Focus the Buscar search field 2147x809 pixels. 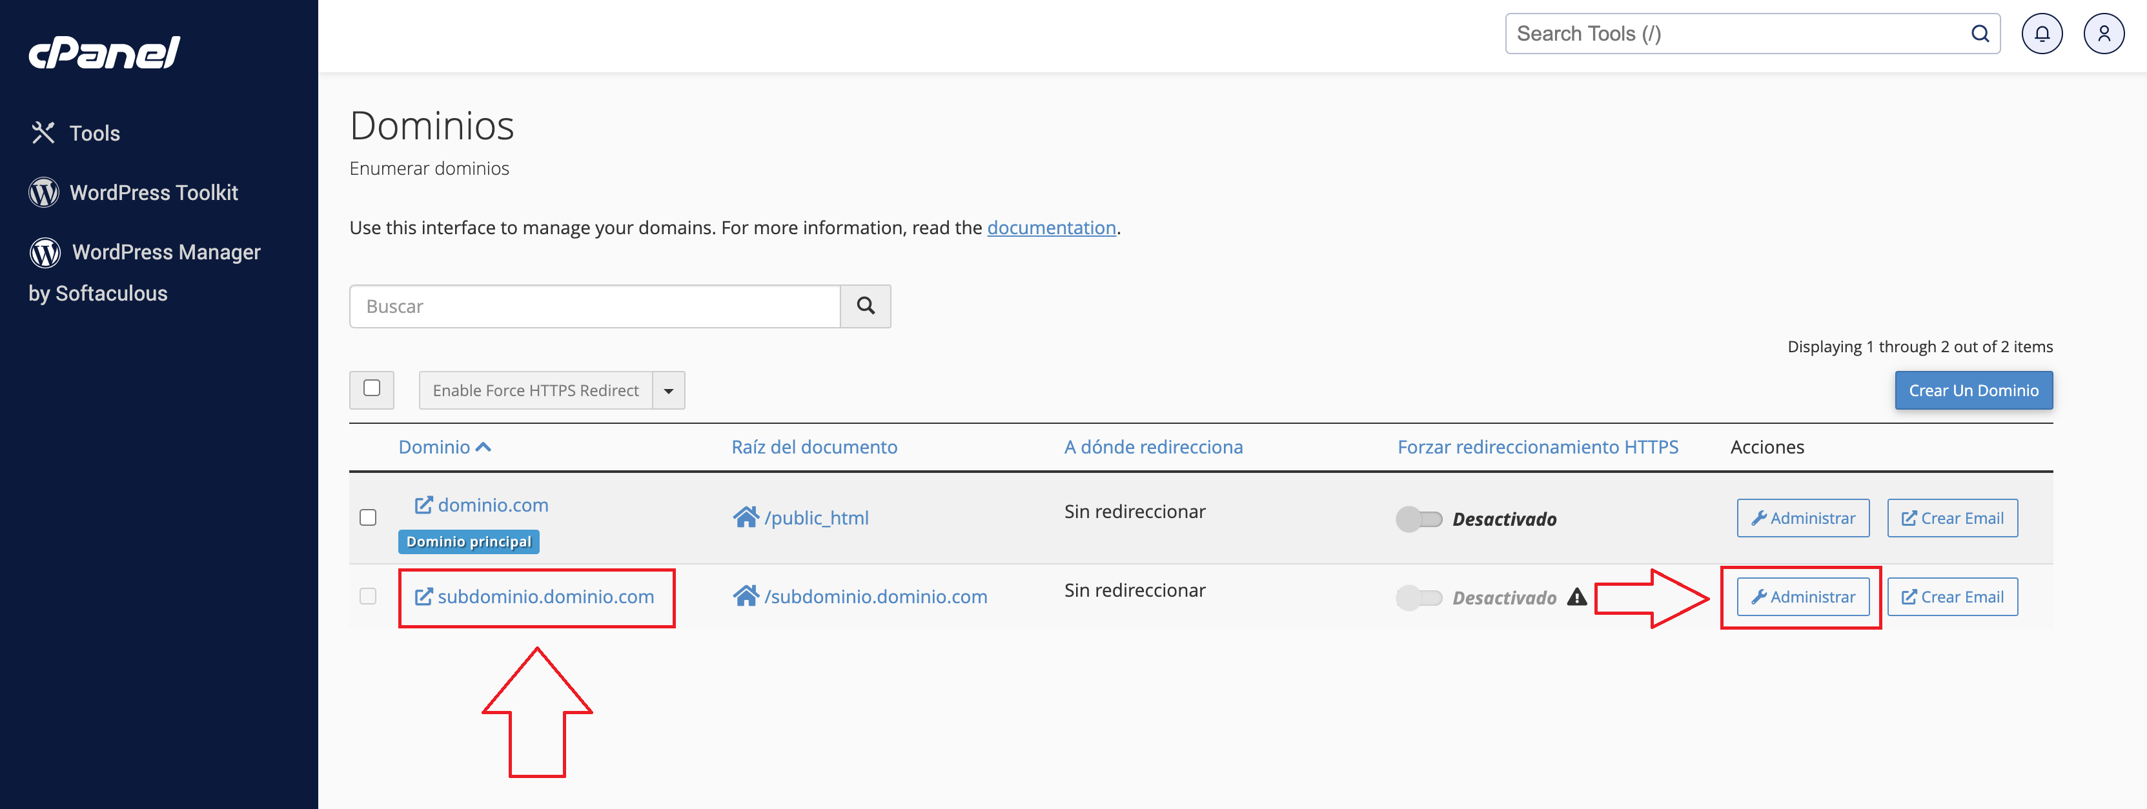pos(595,306)
